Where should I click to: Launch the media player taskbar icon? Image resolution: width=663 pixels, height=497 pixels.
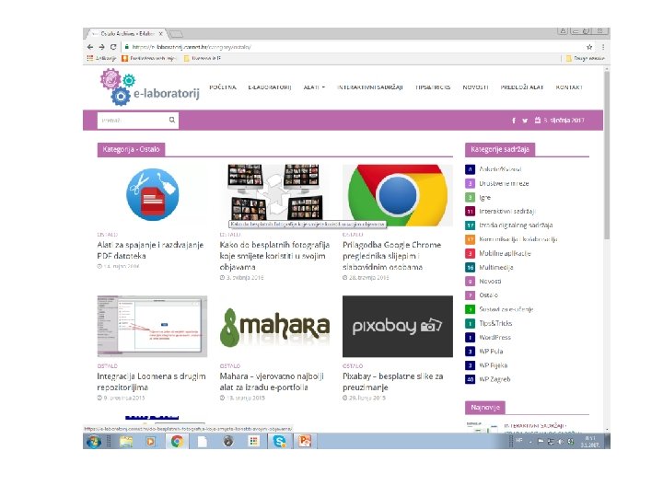(150, 442)
